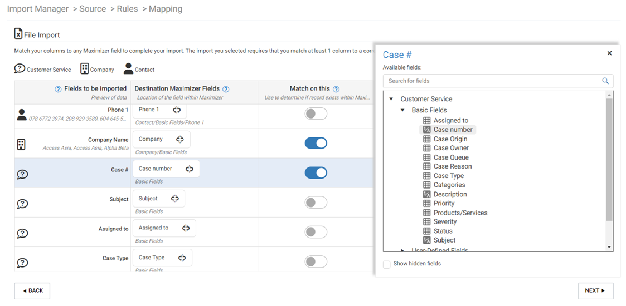The width and height of the screenshot is (626, 306).
Task: Select Case Type in available fields tree
Action: pos(449,176)
